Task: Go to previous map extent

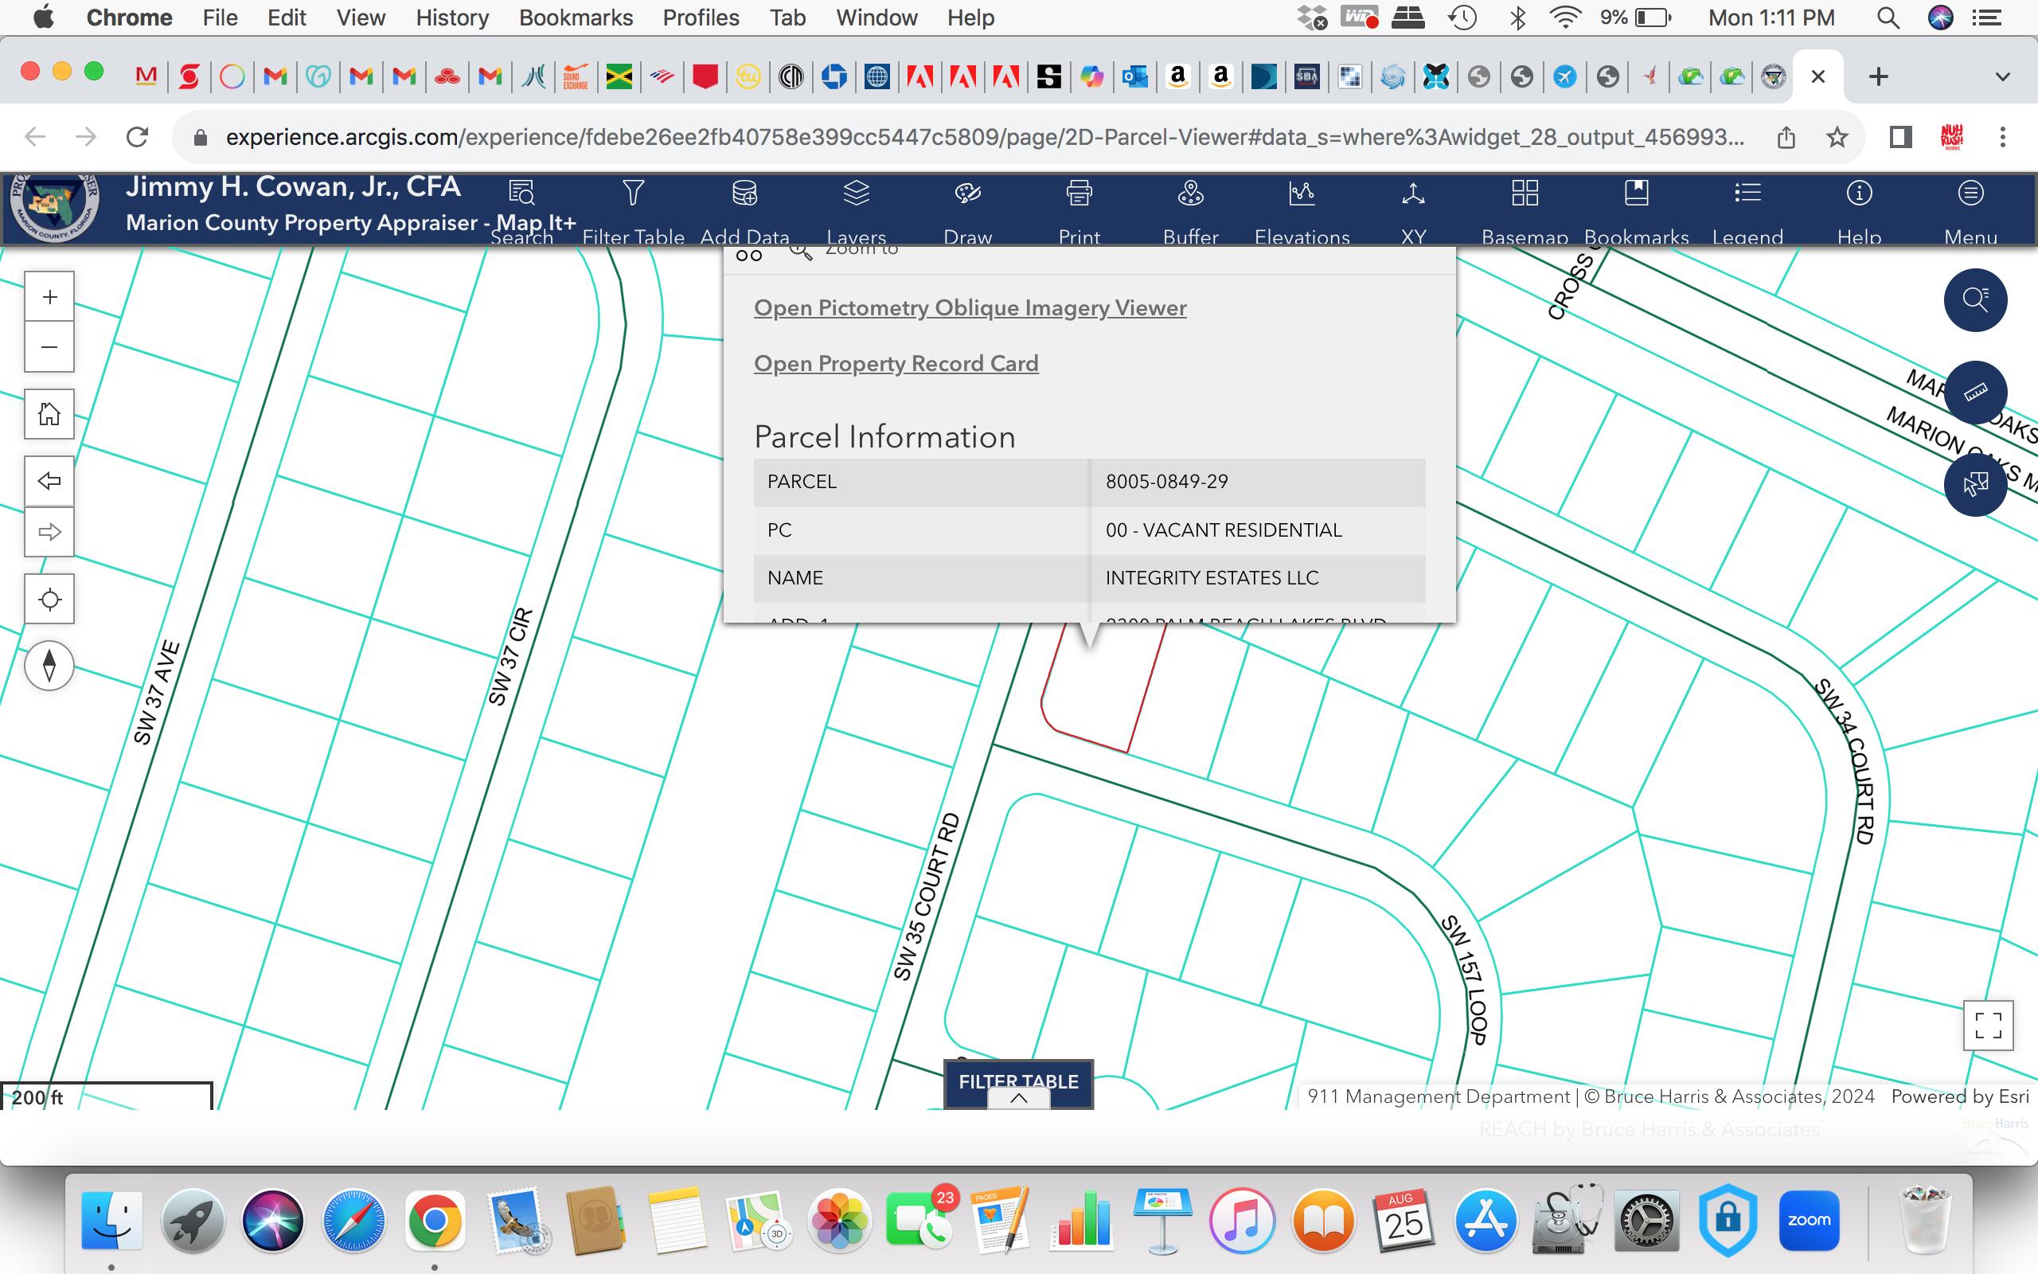Action: (x=49, y=481)
